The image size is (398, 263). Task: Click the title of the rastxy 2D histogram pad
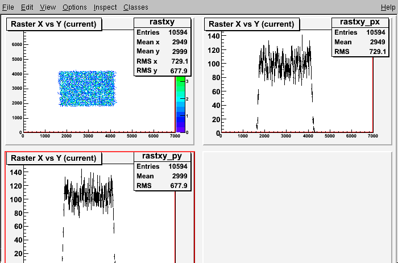tap(54, 24)
